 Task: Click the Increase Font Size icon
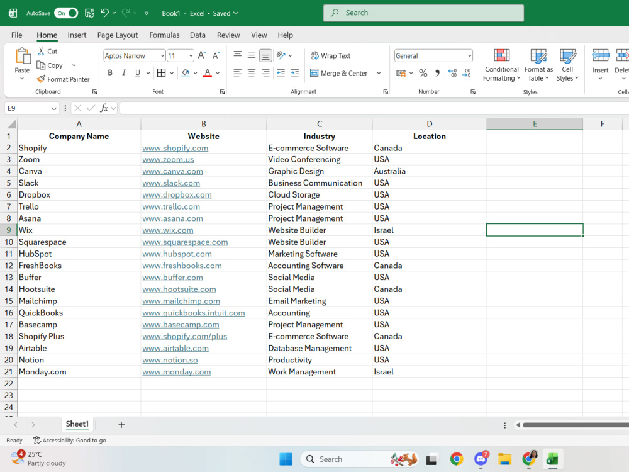202,55
